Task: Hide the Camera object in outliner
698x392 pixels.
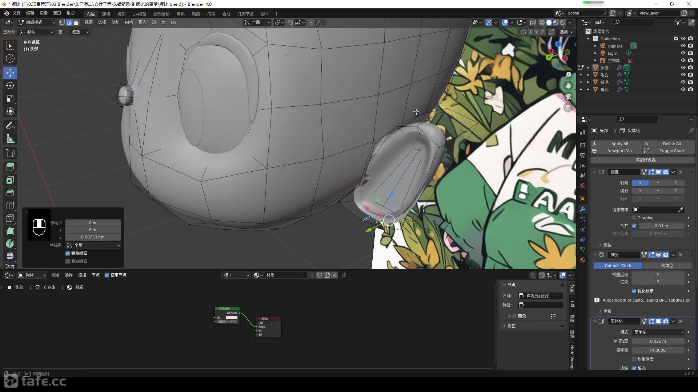Action: point(683,46)
